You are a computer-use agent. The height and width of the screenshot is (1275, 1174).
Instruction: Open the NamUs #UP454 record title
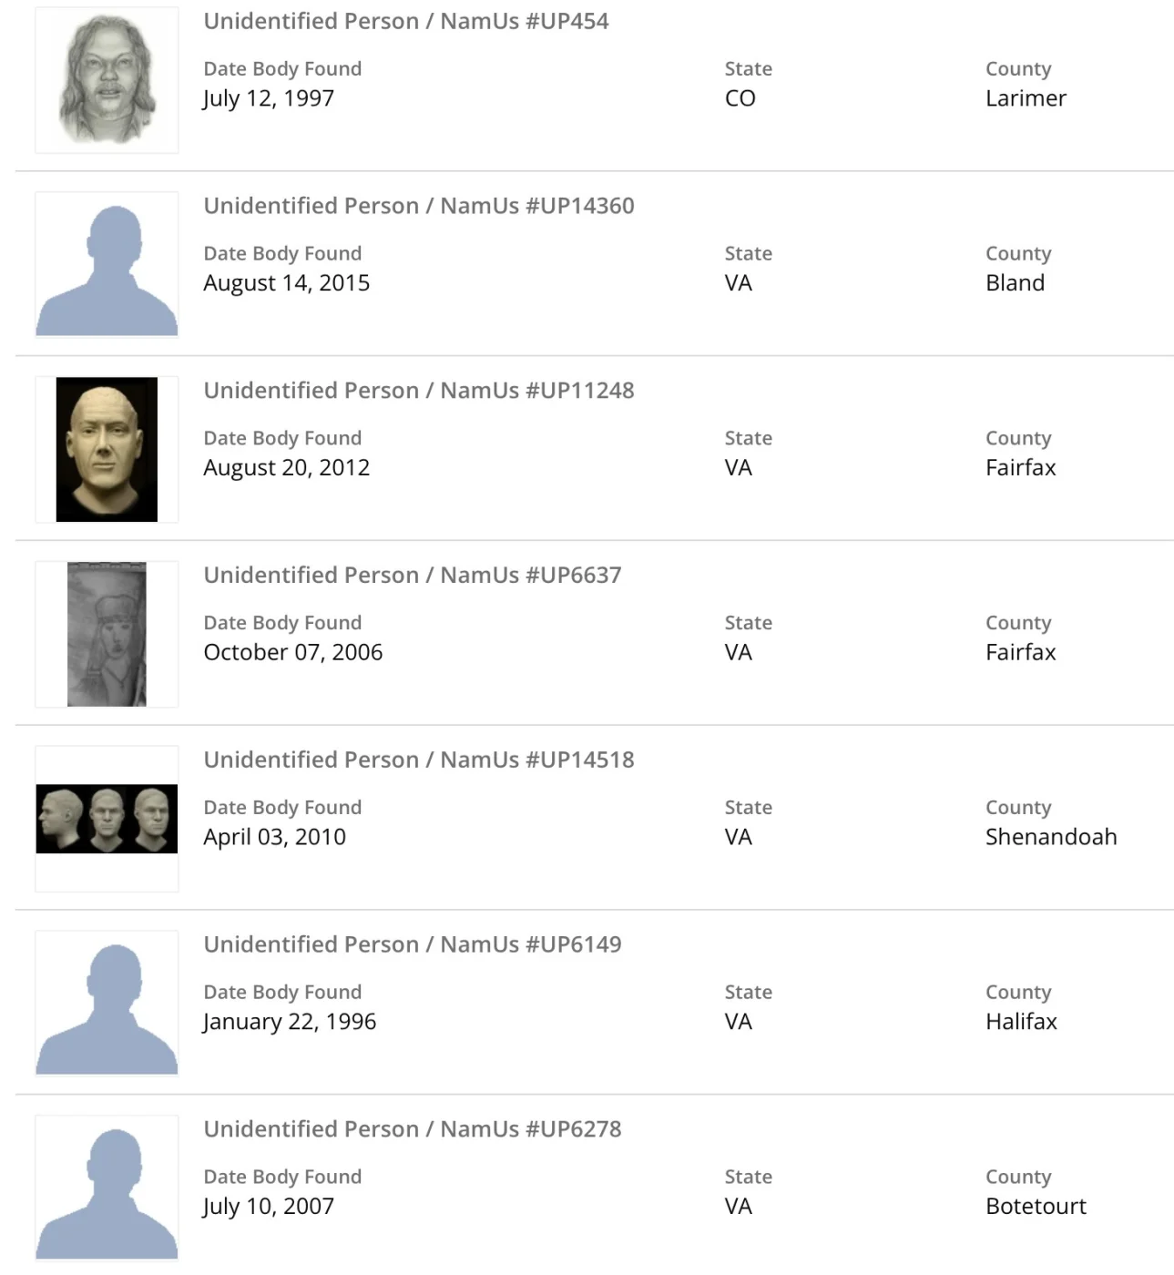pos(405,21)
